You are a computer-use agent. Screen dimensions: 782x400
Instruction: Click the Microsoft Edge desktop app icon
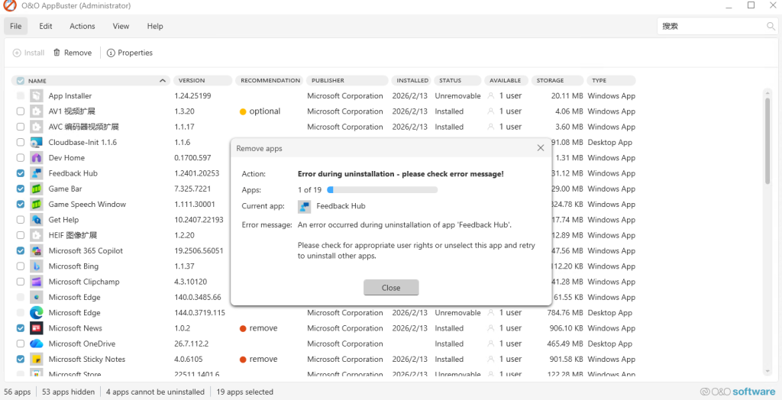[x=36, y=313]
